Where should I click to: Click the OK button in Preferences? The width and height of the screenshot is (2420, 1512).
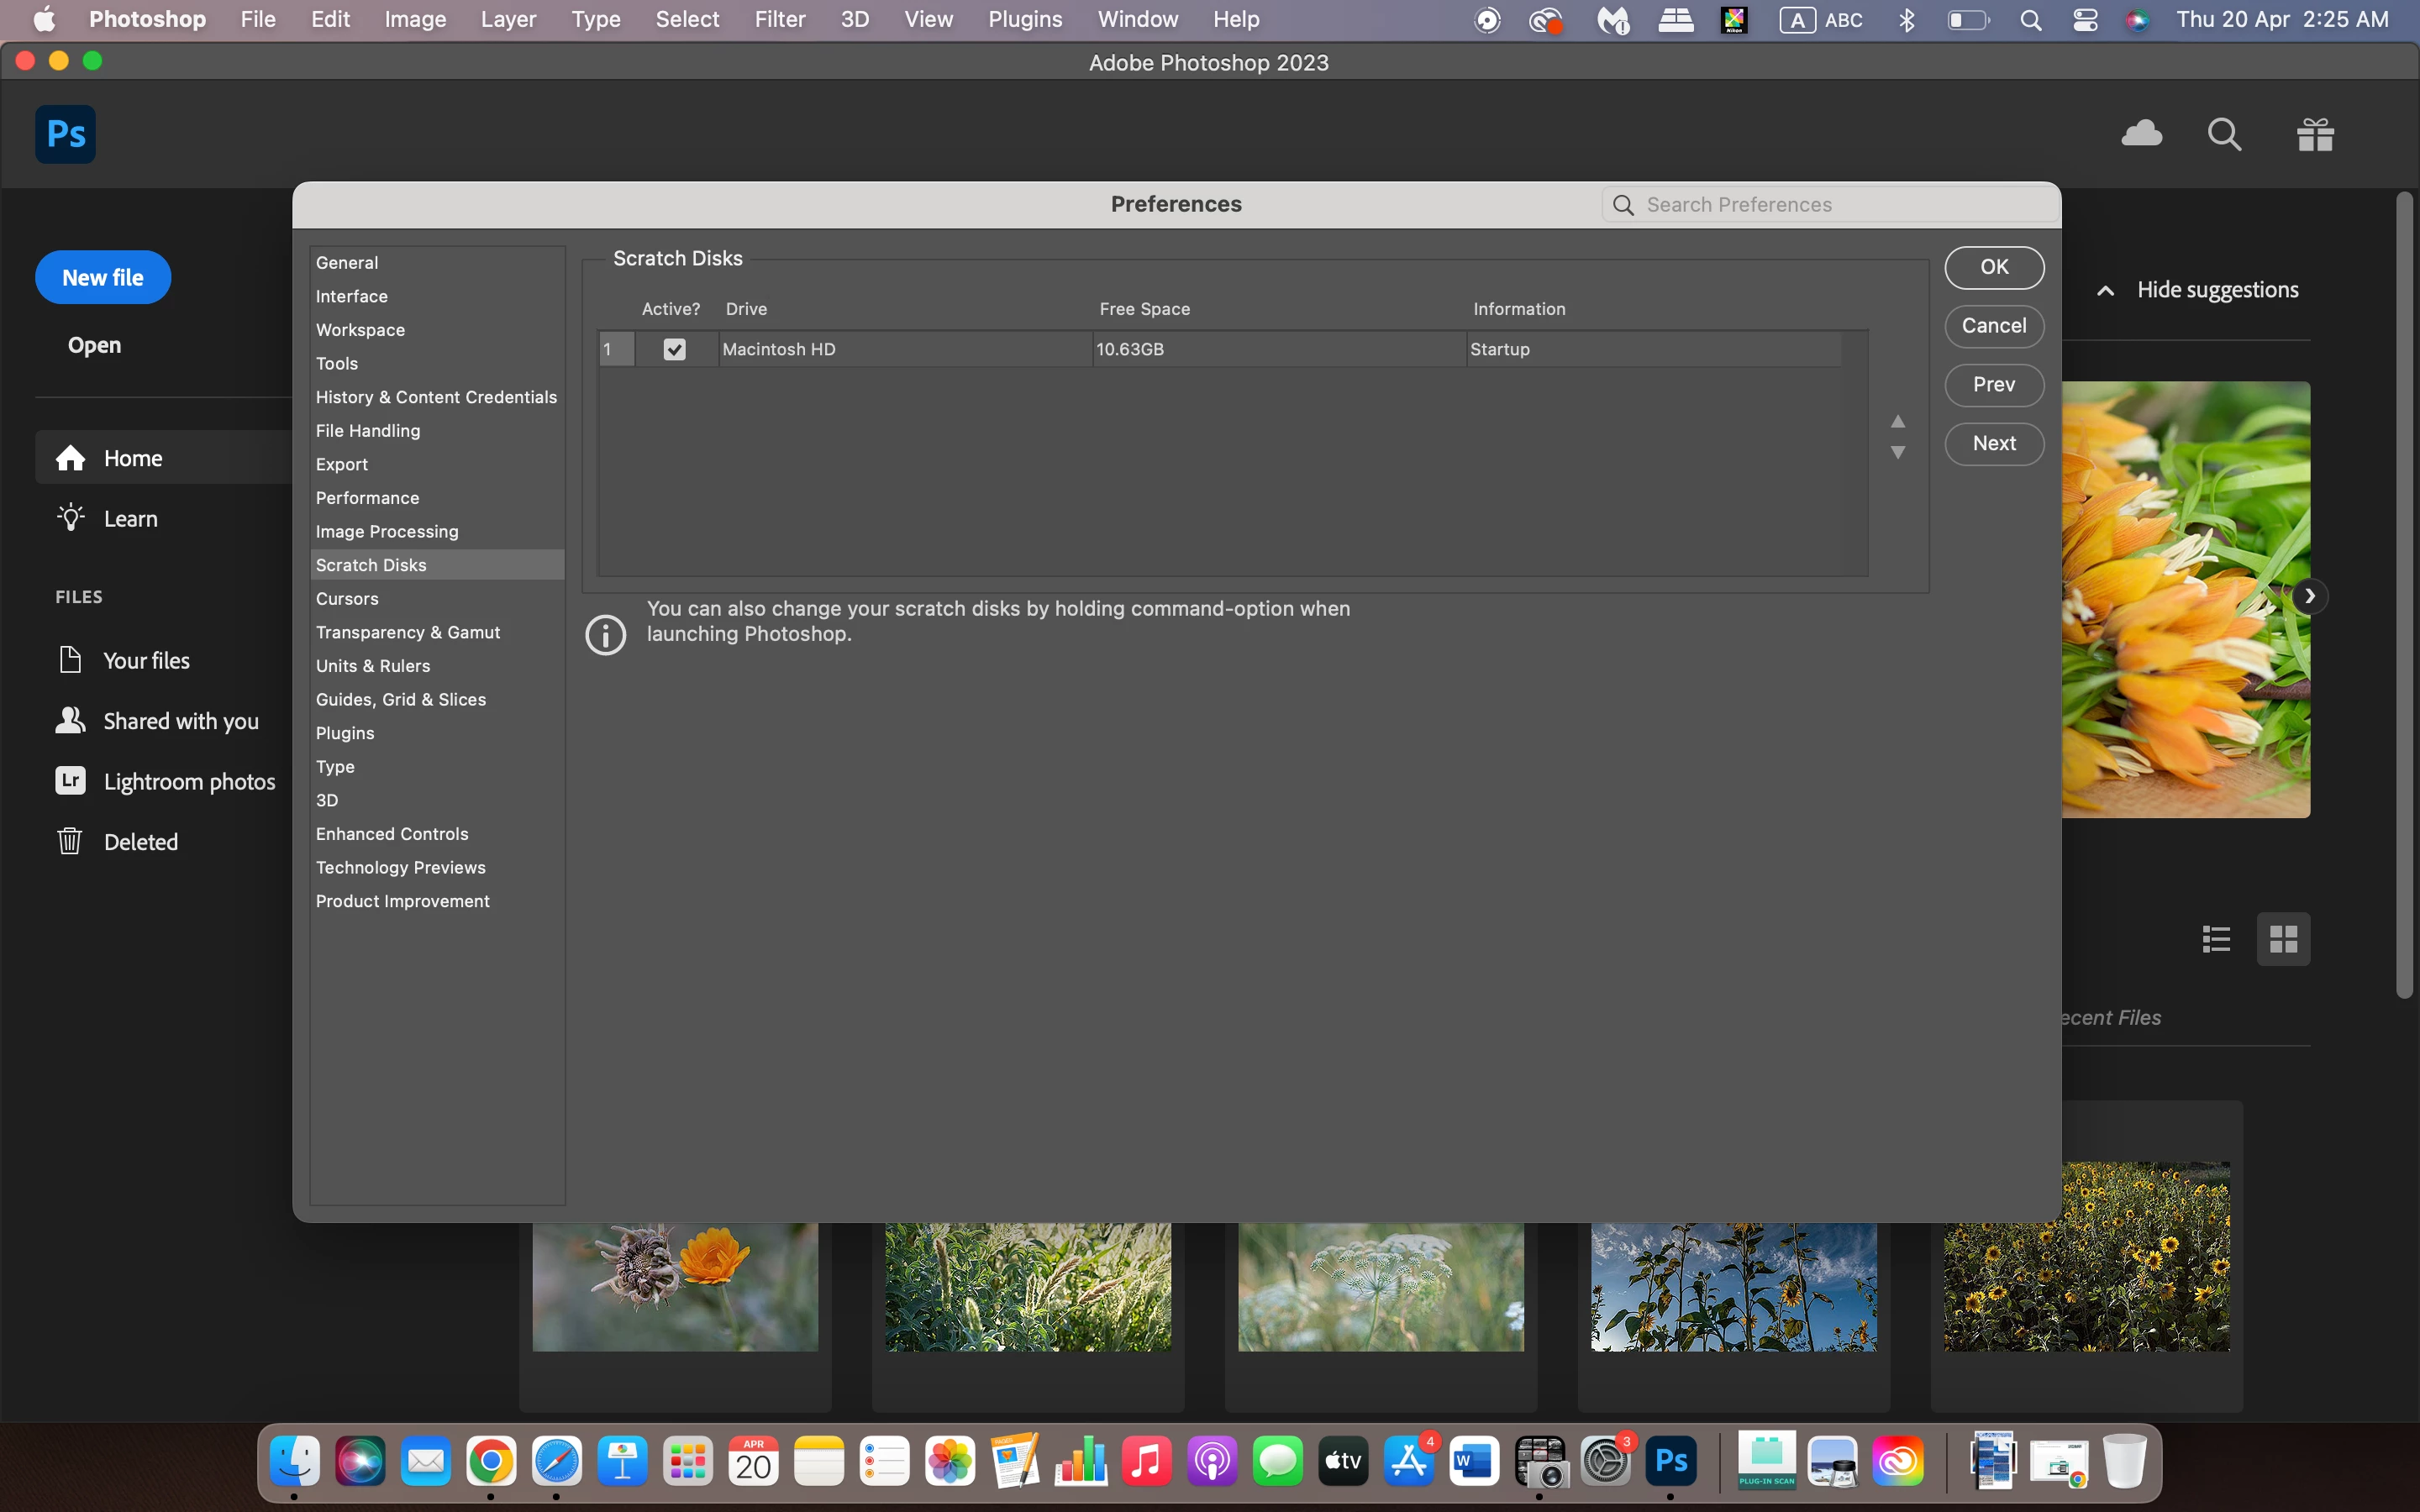(1993, 267)
